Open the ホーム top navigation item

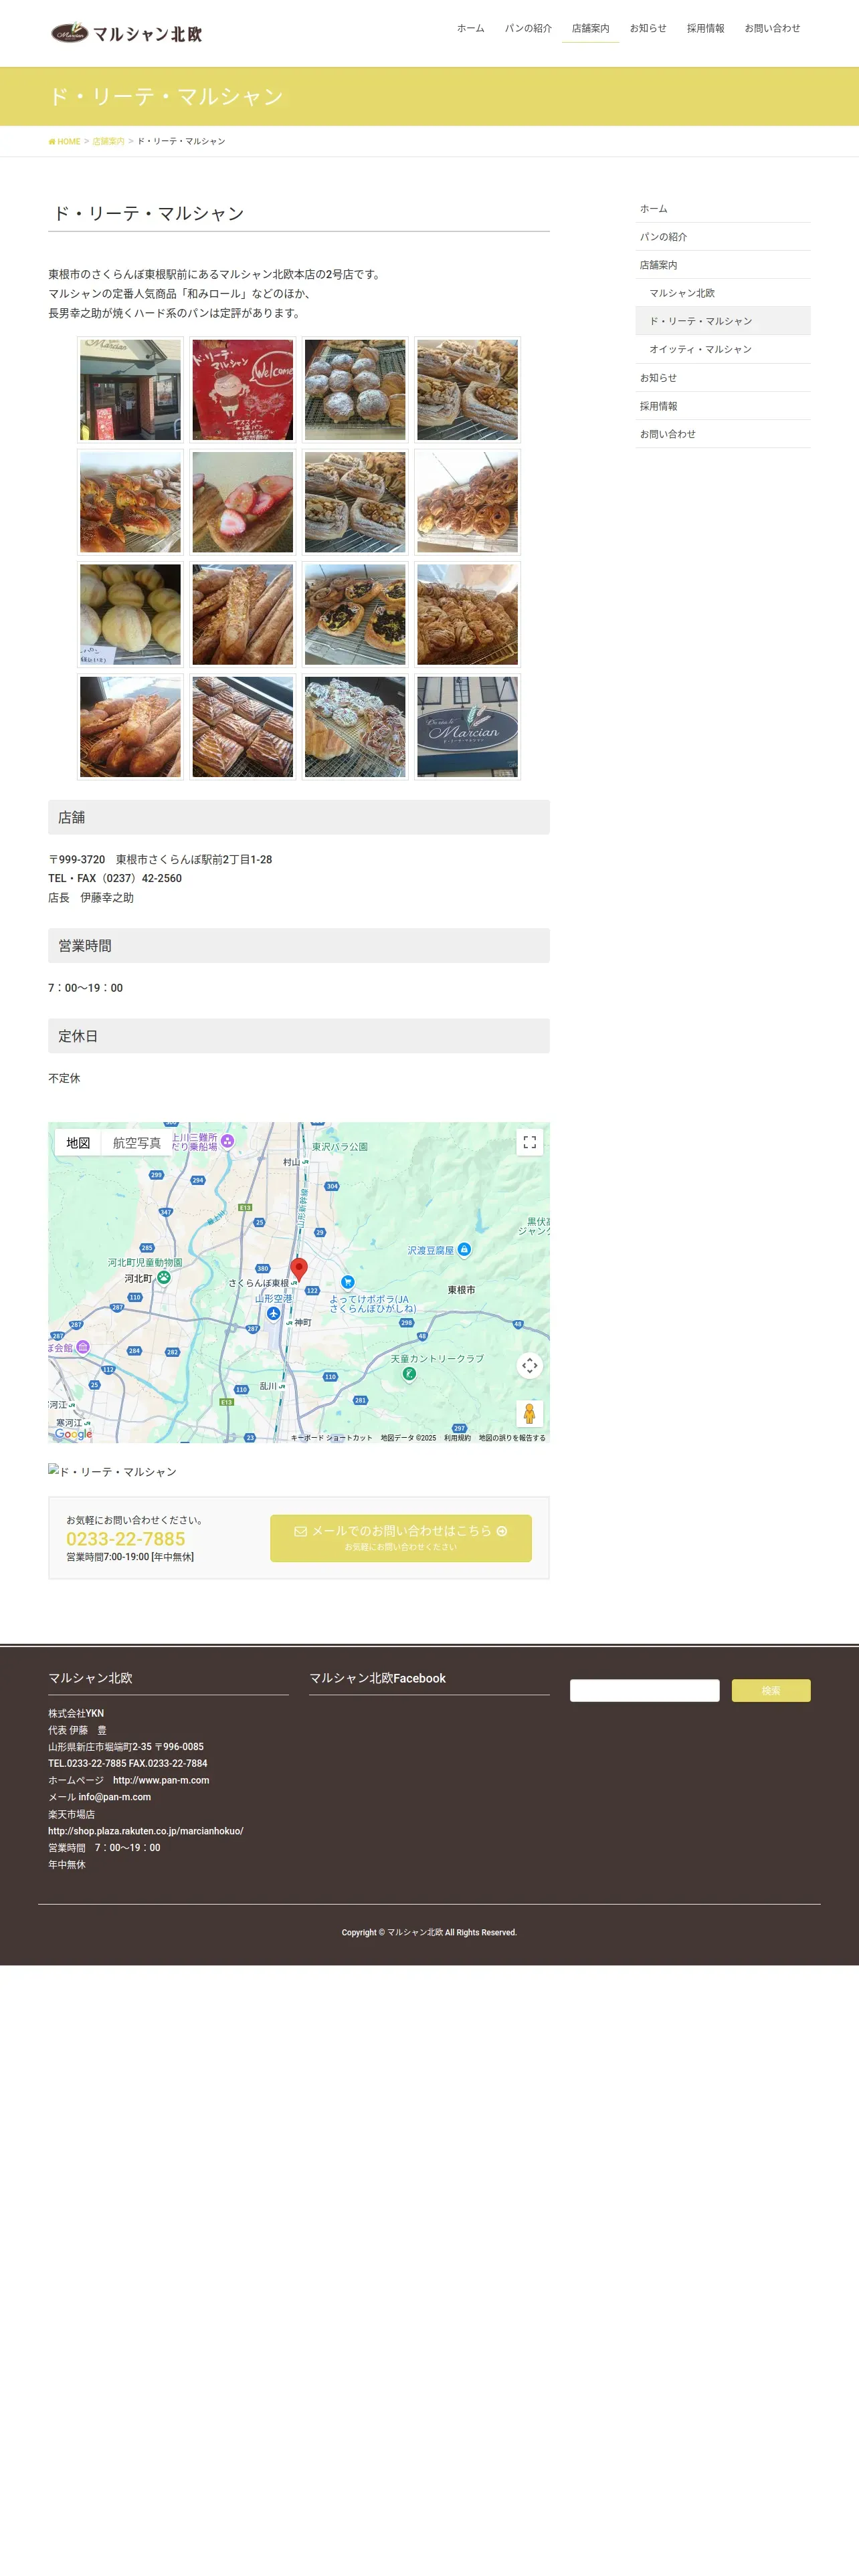[470, 28]
